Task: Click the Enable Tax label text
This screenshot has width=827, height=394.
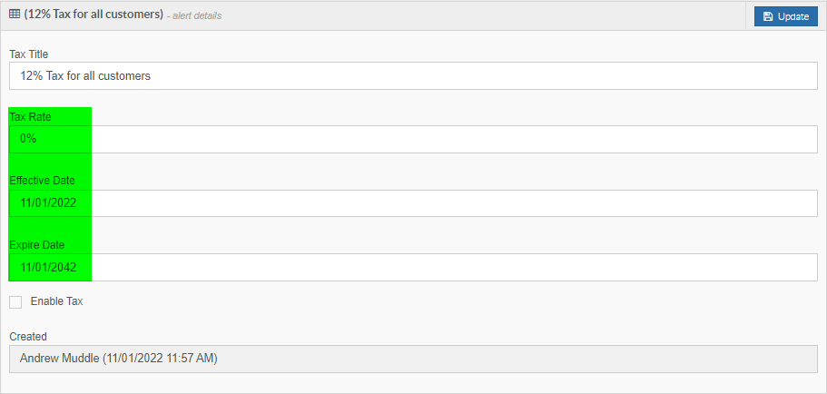Action: 56,301
